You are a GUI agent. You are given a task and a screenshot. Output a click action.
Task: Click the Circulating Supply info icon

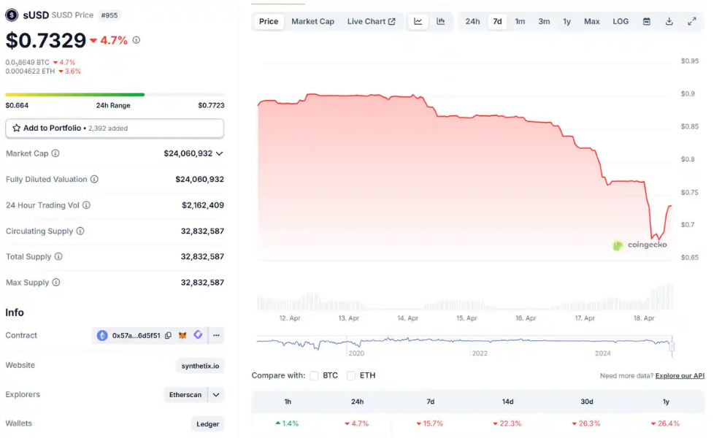click(x=80, y=231)
